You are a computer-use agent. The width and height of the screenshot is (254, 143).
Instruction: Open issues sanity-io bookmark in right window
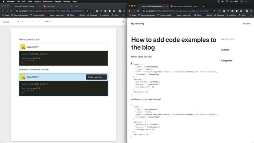point(182,15)
